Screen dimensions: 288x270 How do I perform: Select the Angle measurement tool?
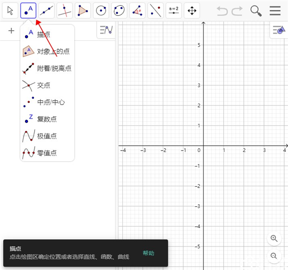137,10
